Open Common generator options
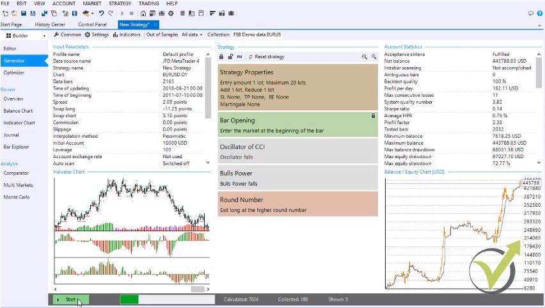 (67, 35)
